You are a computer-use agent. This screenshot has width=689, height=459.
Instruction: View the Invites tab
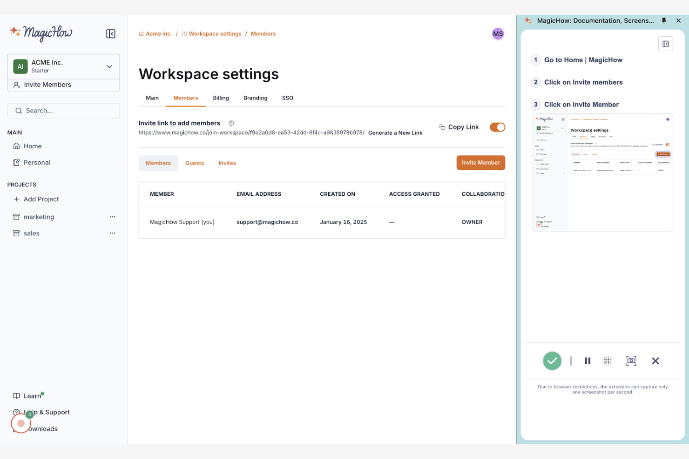pos(227,163)
